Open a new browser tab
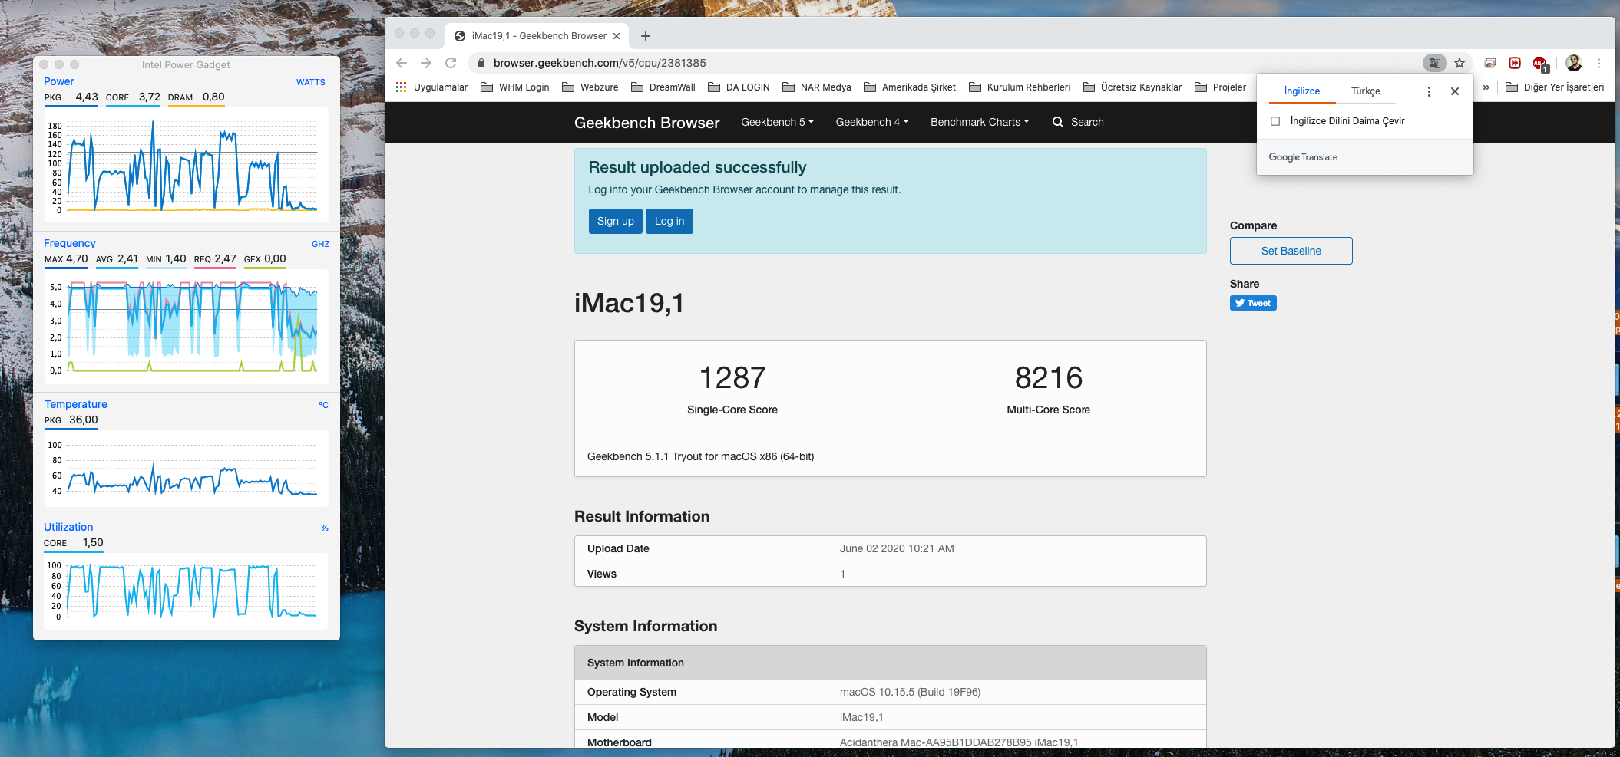 (x=646, y=36)
